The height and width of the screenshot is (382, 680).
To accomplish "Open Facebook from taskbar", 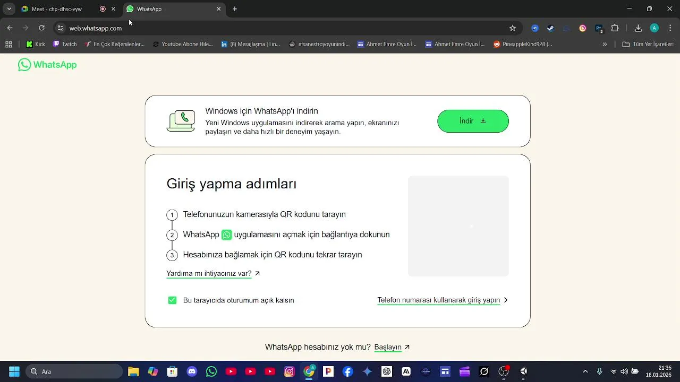I will (x=347, y=371).
